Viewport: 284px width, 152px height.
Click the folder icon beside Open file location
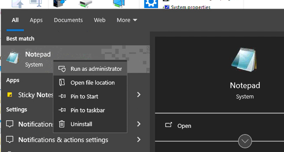pos(62,82)
